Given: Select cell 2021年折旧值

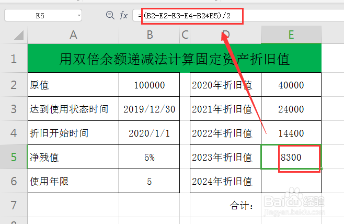Looking at the screenshot, I should 225,109.
